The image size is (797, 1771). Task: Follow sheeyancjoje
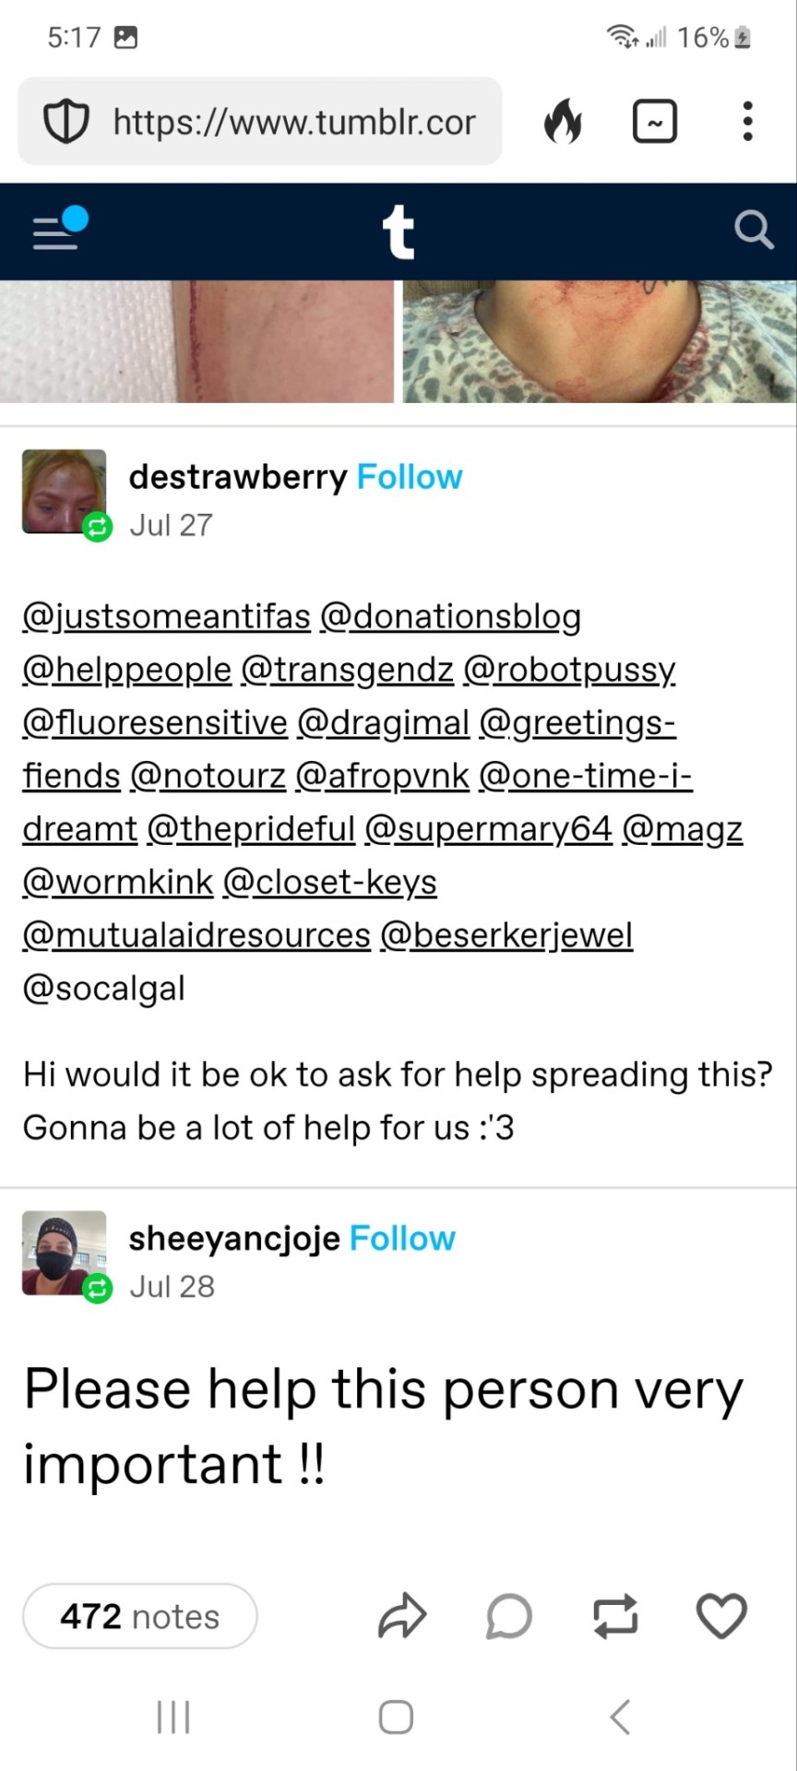click(x=402, y=1239)
